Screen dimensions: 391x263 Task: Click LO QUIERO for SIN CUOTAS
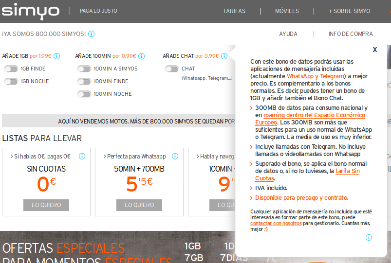46,205
